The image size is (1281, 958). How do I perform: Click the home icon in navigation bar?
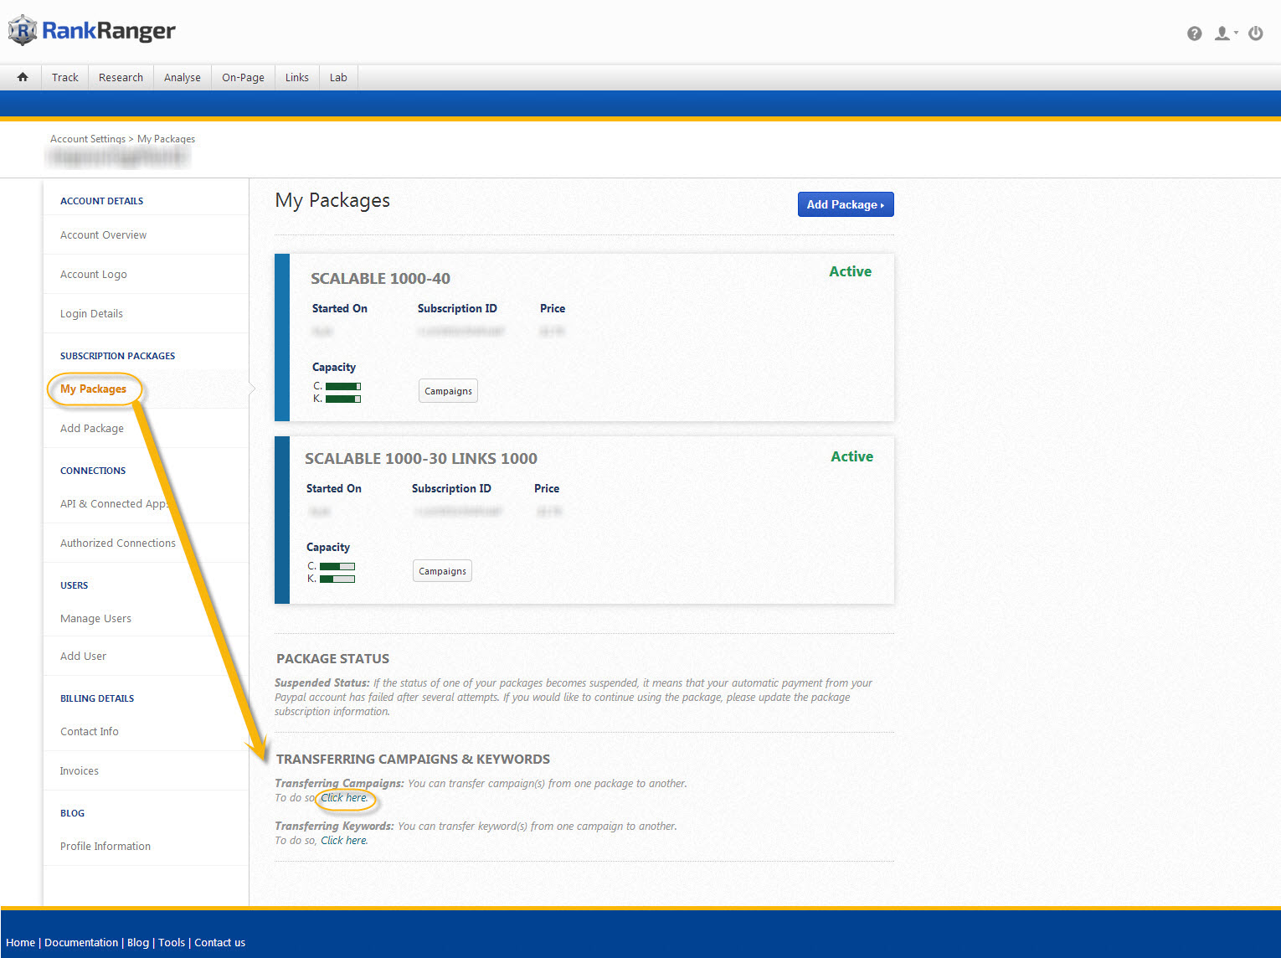(23, 77)
